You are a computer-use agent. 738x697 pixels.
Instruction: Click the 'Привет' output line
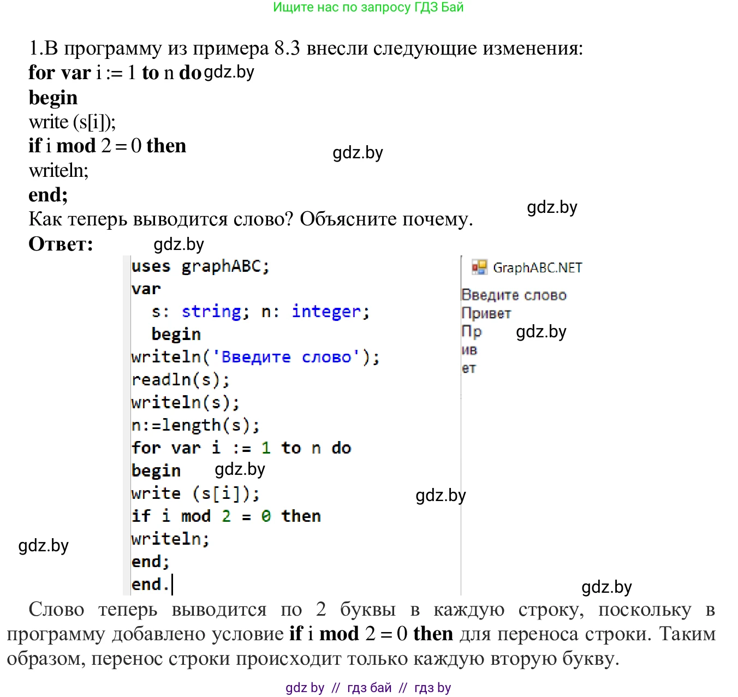pos(486,313)
